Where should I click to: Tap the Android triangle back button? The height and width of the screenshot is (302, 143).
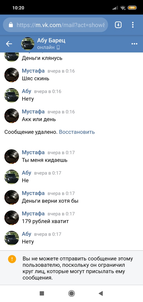pyautogui.click(x=100, y=293)
